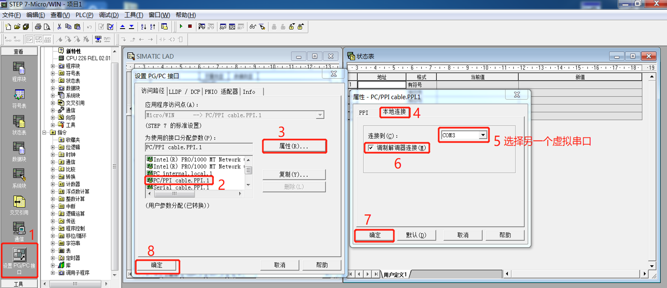
Task: Open the 连接到 COM3 port dropdown
Action: pos(483,135)
